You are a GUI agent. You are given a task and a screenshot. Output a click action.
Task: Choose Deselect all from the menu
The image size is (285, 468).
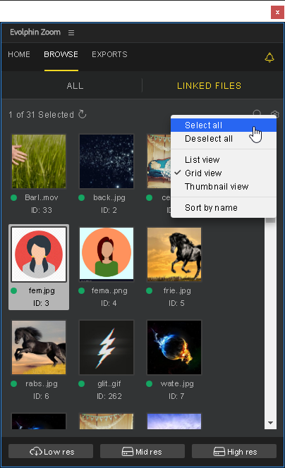[x=224, y=139]
